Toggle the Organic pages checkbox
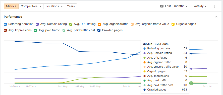The image size is (223, 95). [x=173, y=24]
